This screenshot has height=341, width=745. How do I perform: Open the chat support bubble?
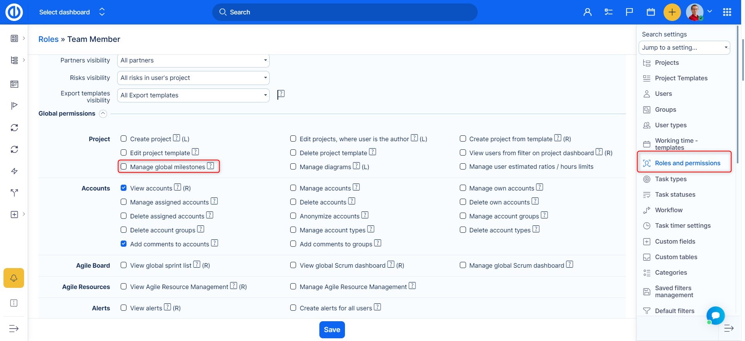pyautogui.click(x=716, y=315)
